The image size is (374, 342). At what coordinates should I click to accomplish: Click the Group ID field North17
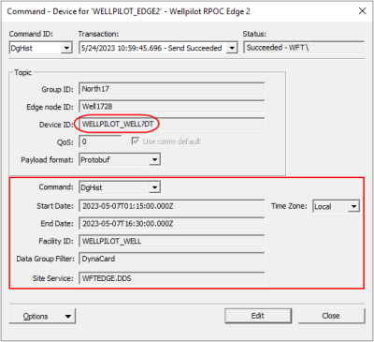[x=171, y=89]
